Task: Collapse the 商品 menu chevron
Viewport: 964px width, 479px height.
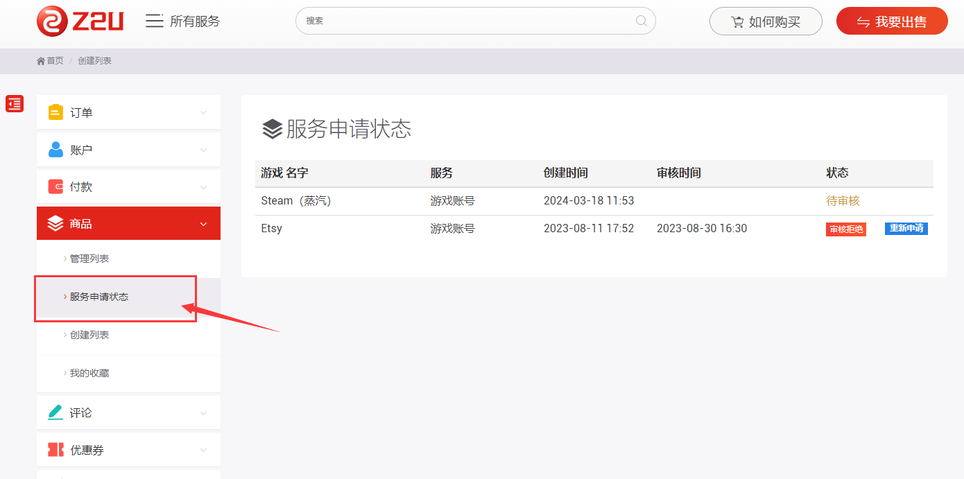Action: (203, 224)
